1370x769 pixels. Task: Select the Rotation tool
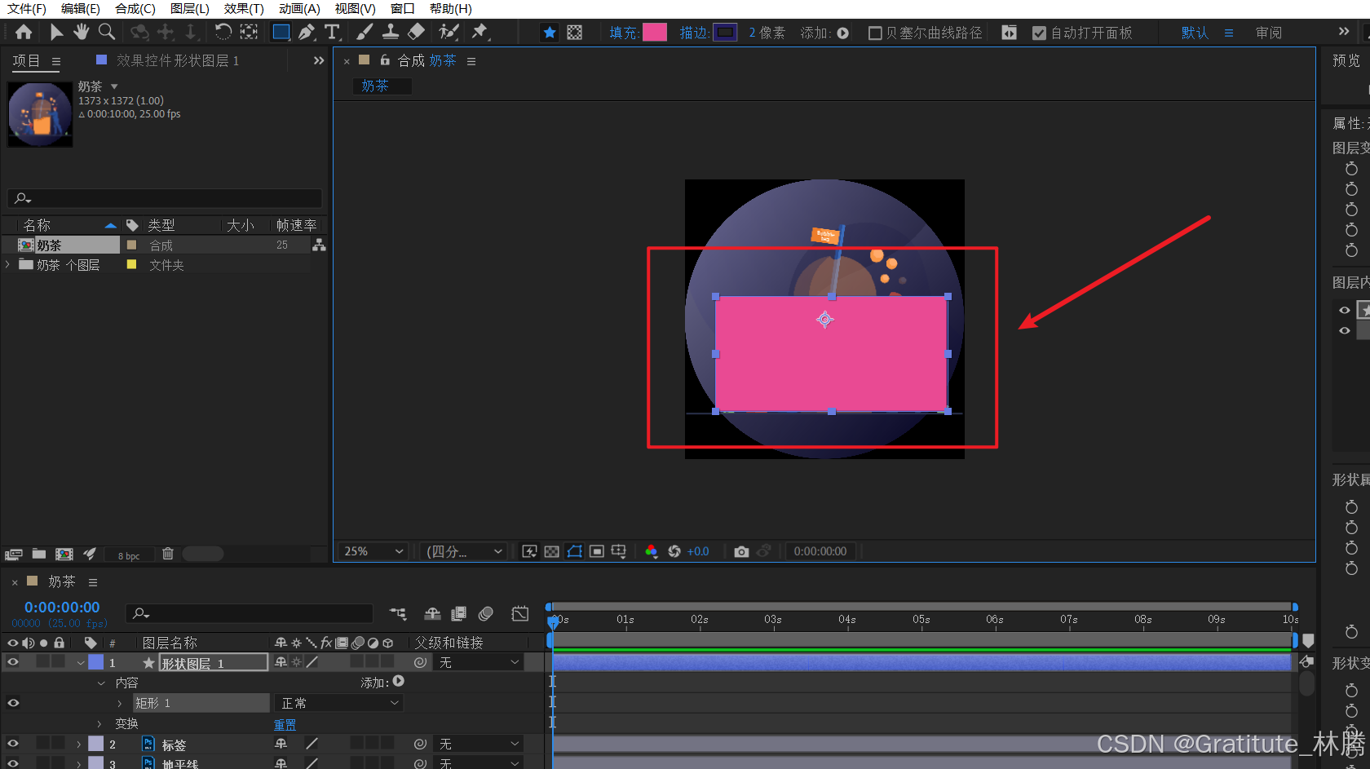coord(223,32)
